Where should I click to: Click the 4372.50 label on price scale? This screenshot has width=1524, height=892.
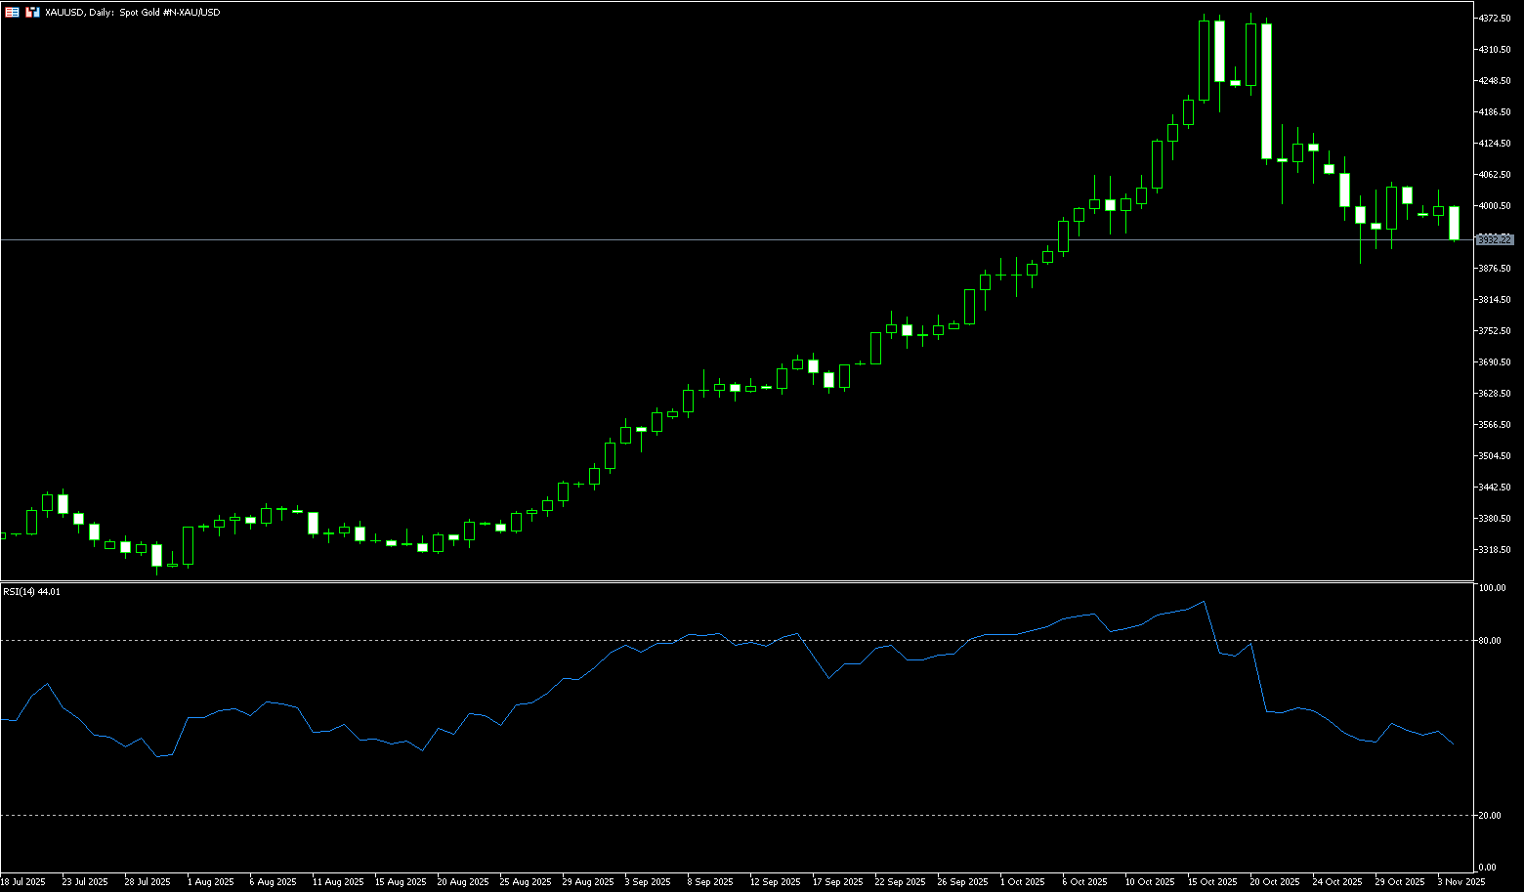tap(1496, 19)
